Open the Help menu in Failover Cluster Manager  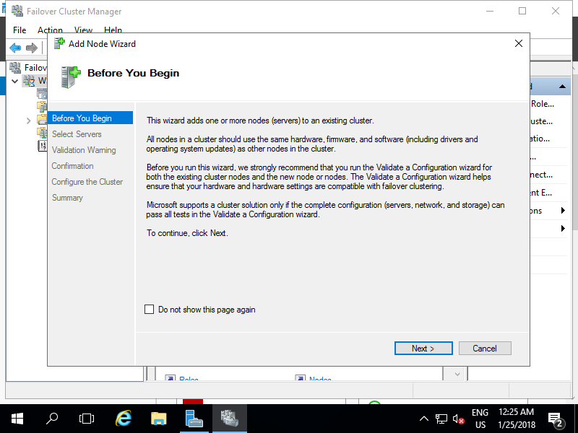(x=113, y=30)
